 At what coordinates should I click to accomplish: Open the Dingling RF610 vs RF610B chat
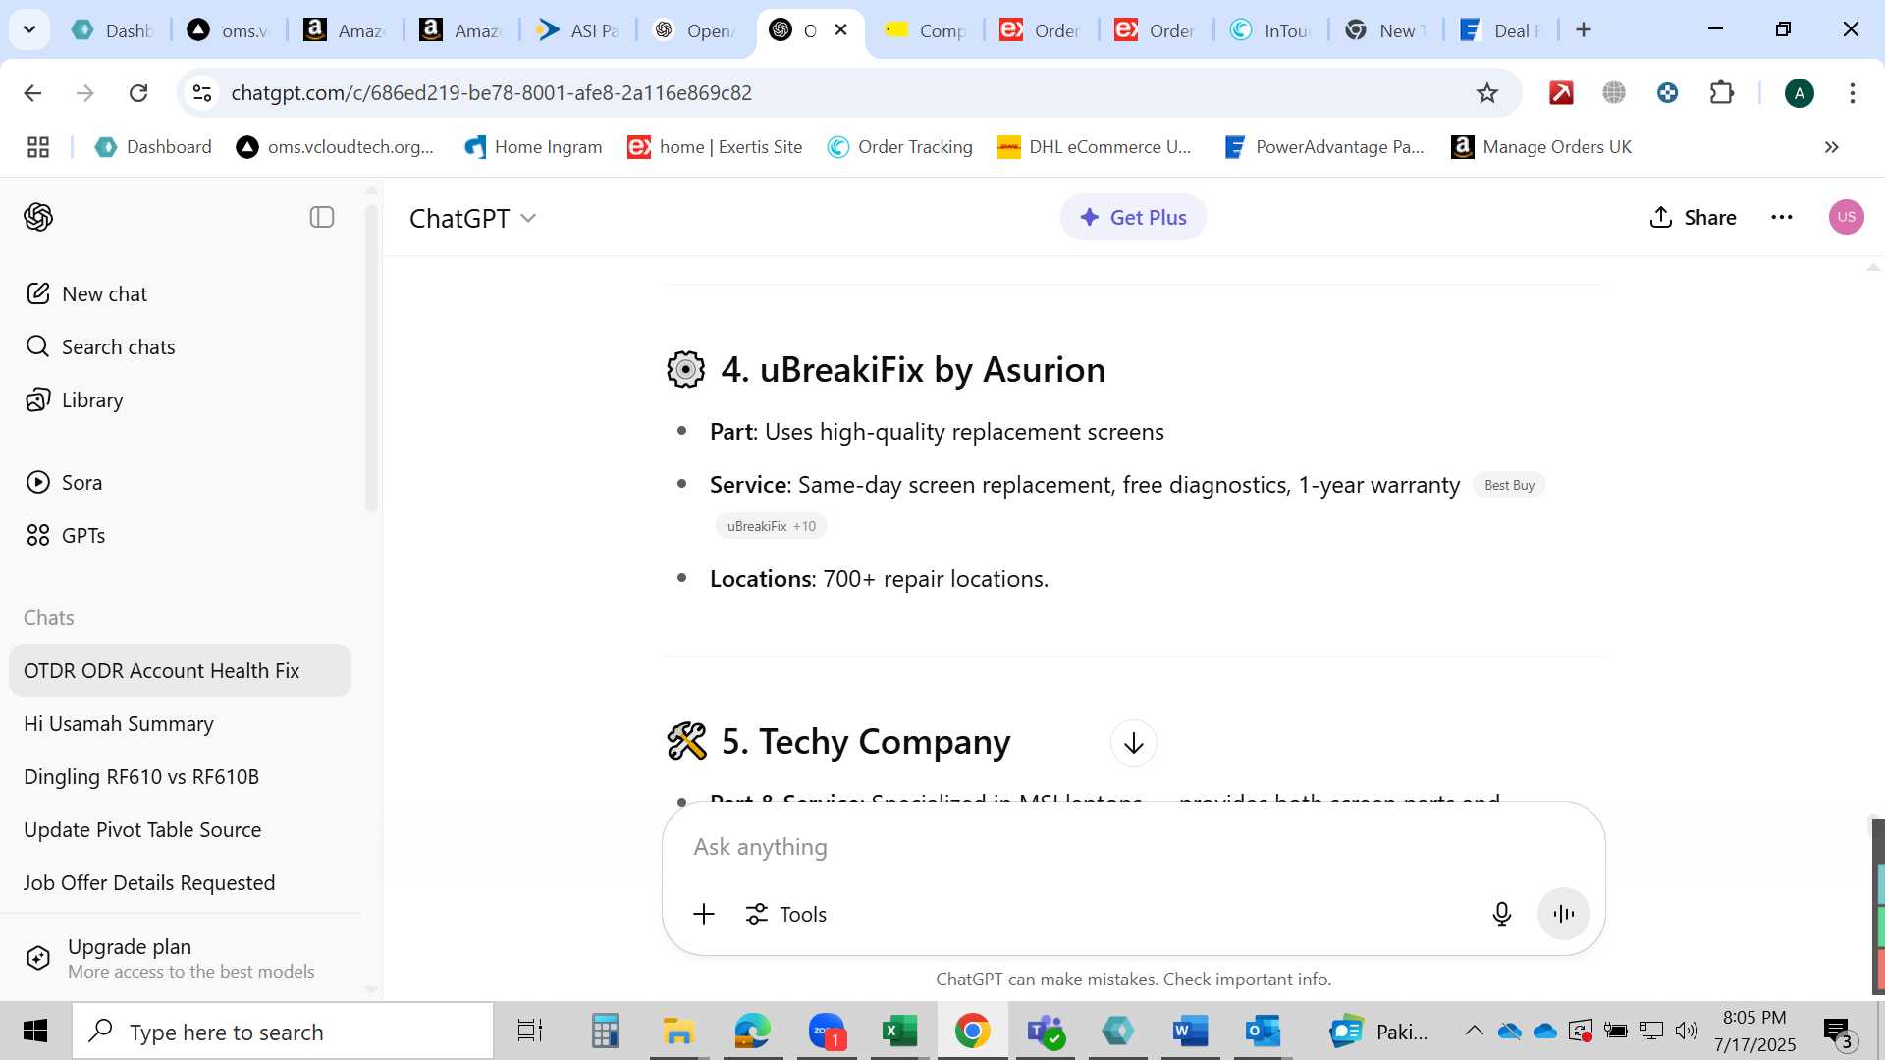[x=180, y=776]
